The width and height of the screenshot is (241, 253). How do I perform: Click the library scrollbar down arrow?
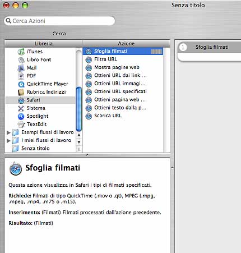coord(79,142)
